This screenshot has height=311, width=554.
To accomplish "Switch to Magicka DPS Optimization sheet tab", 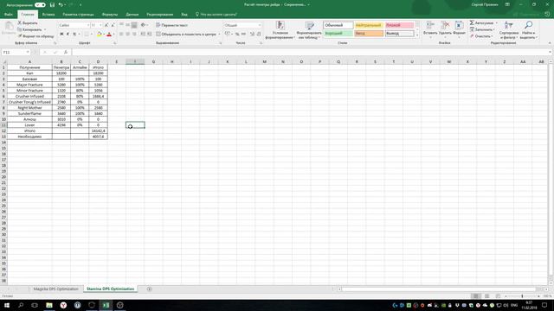I will tap(55, 289).
